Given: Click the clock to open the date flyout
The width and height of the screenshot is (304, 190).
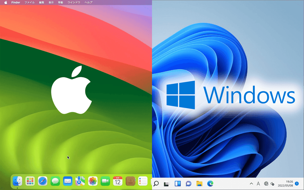Looking at the screenshot, I should click(x=285, y=183).
